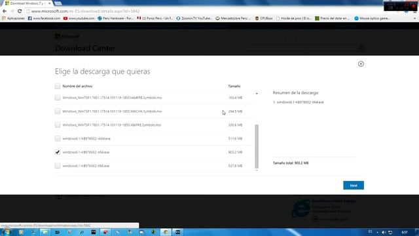This screenshot has width=419, height=236.
Task: Click the 537.8 MB size of the X86 file
Action: click(x=235, y=166)
